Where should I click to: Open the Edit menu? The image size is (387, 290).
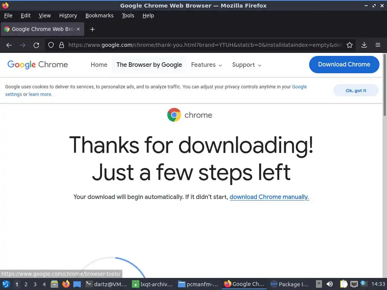pos(26,15)
